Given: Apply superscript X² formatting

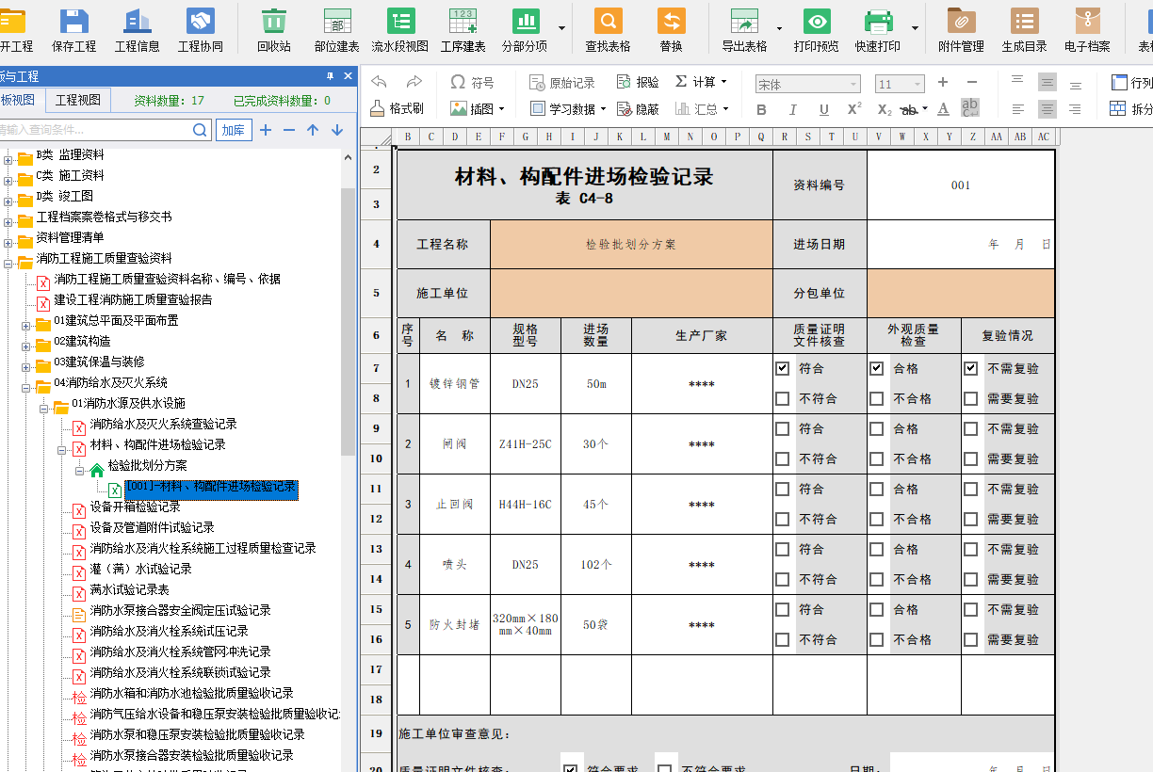Looking at the screenshot, I should pyautogui.click(x=854, y=109).
